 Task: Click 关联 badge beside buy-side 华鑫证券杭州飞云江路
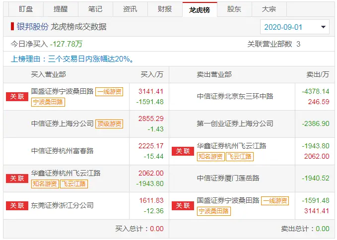pos(17,179)
